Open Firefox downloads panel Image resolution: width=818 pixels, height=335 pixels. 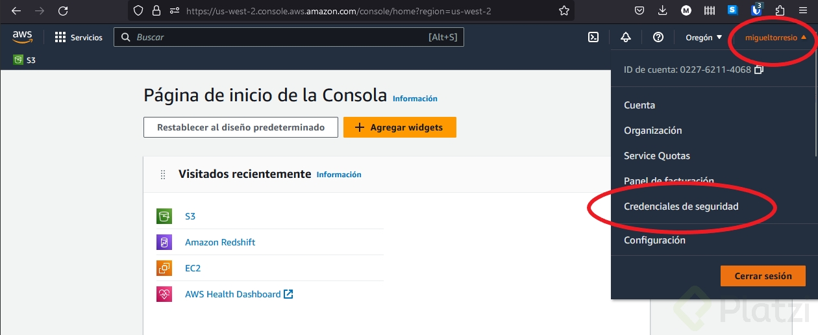click(x=662, y=10)
